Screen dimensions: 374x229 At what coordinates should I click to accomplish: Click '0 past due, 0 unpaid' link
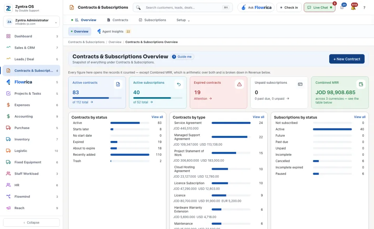coord(272,99)
